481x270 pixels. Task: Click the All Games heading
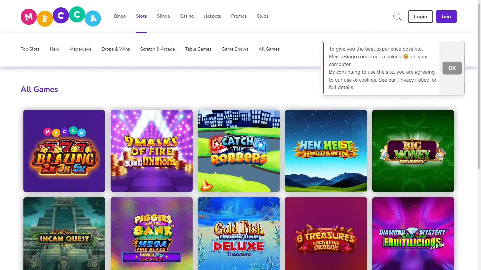coord(39,89)
